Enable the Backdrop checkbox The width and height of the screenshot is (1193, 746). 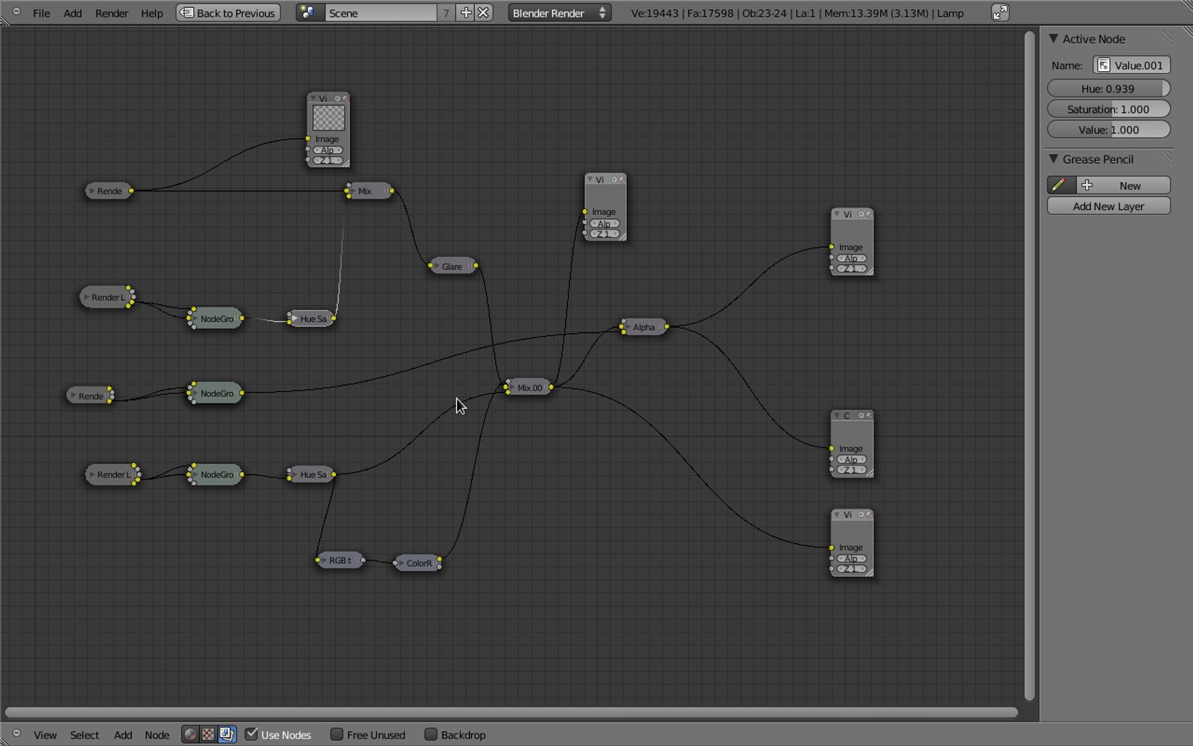point(431,734)
